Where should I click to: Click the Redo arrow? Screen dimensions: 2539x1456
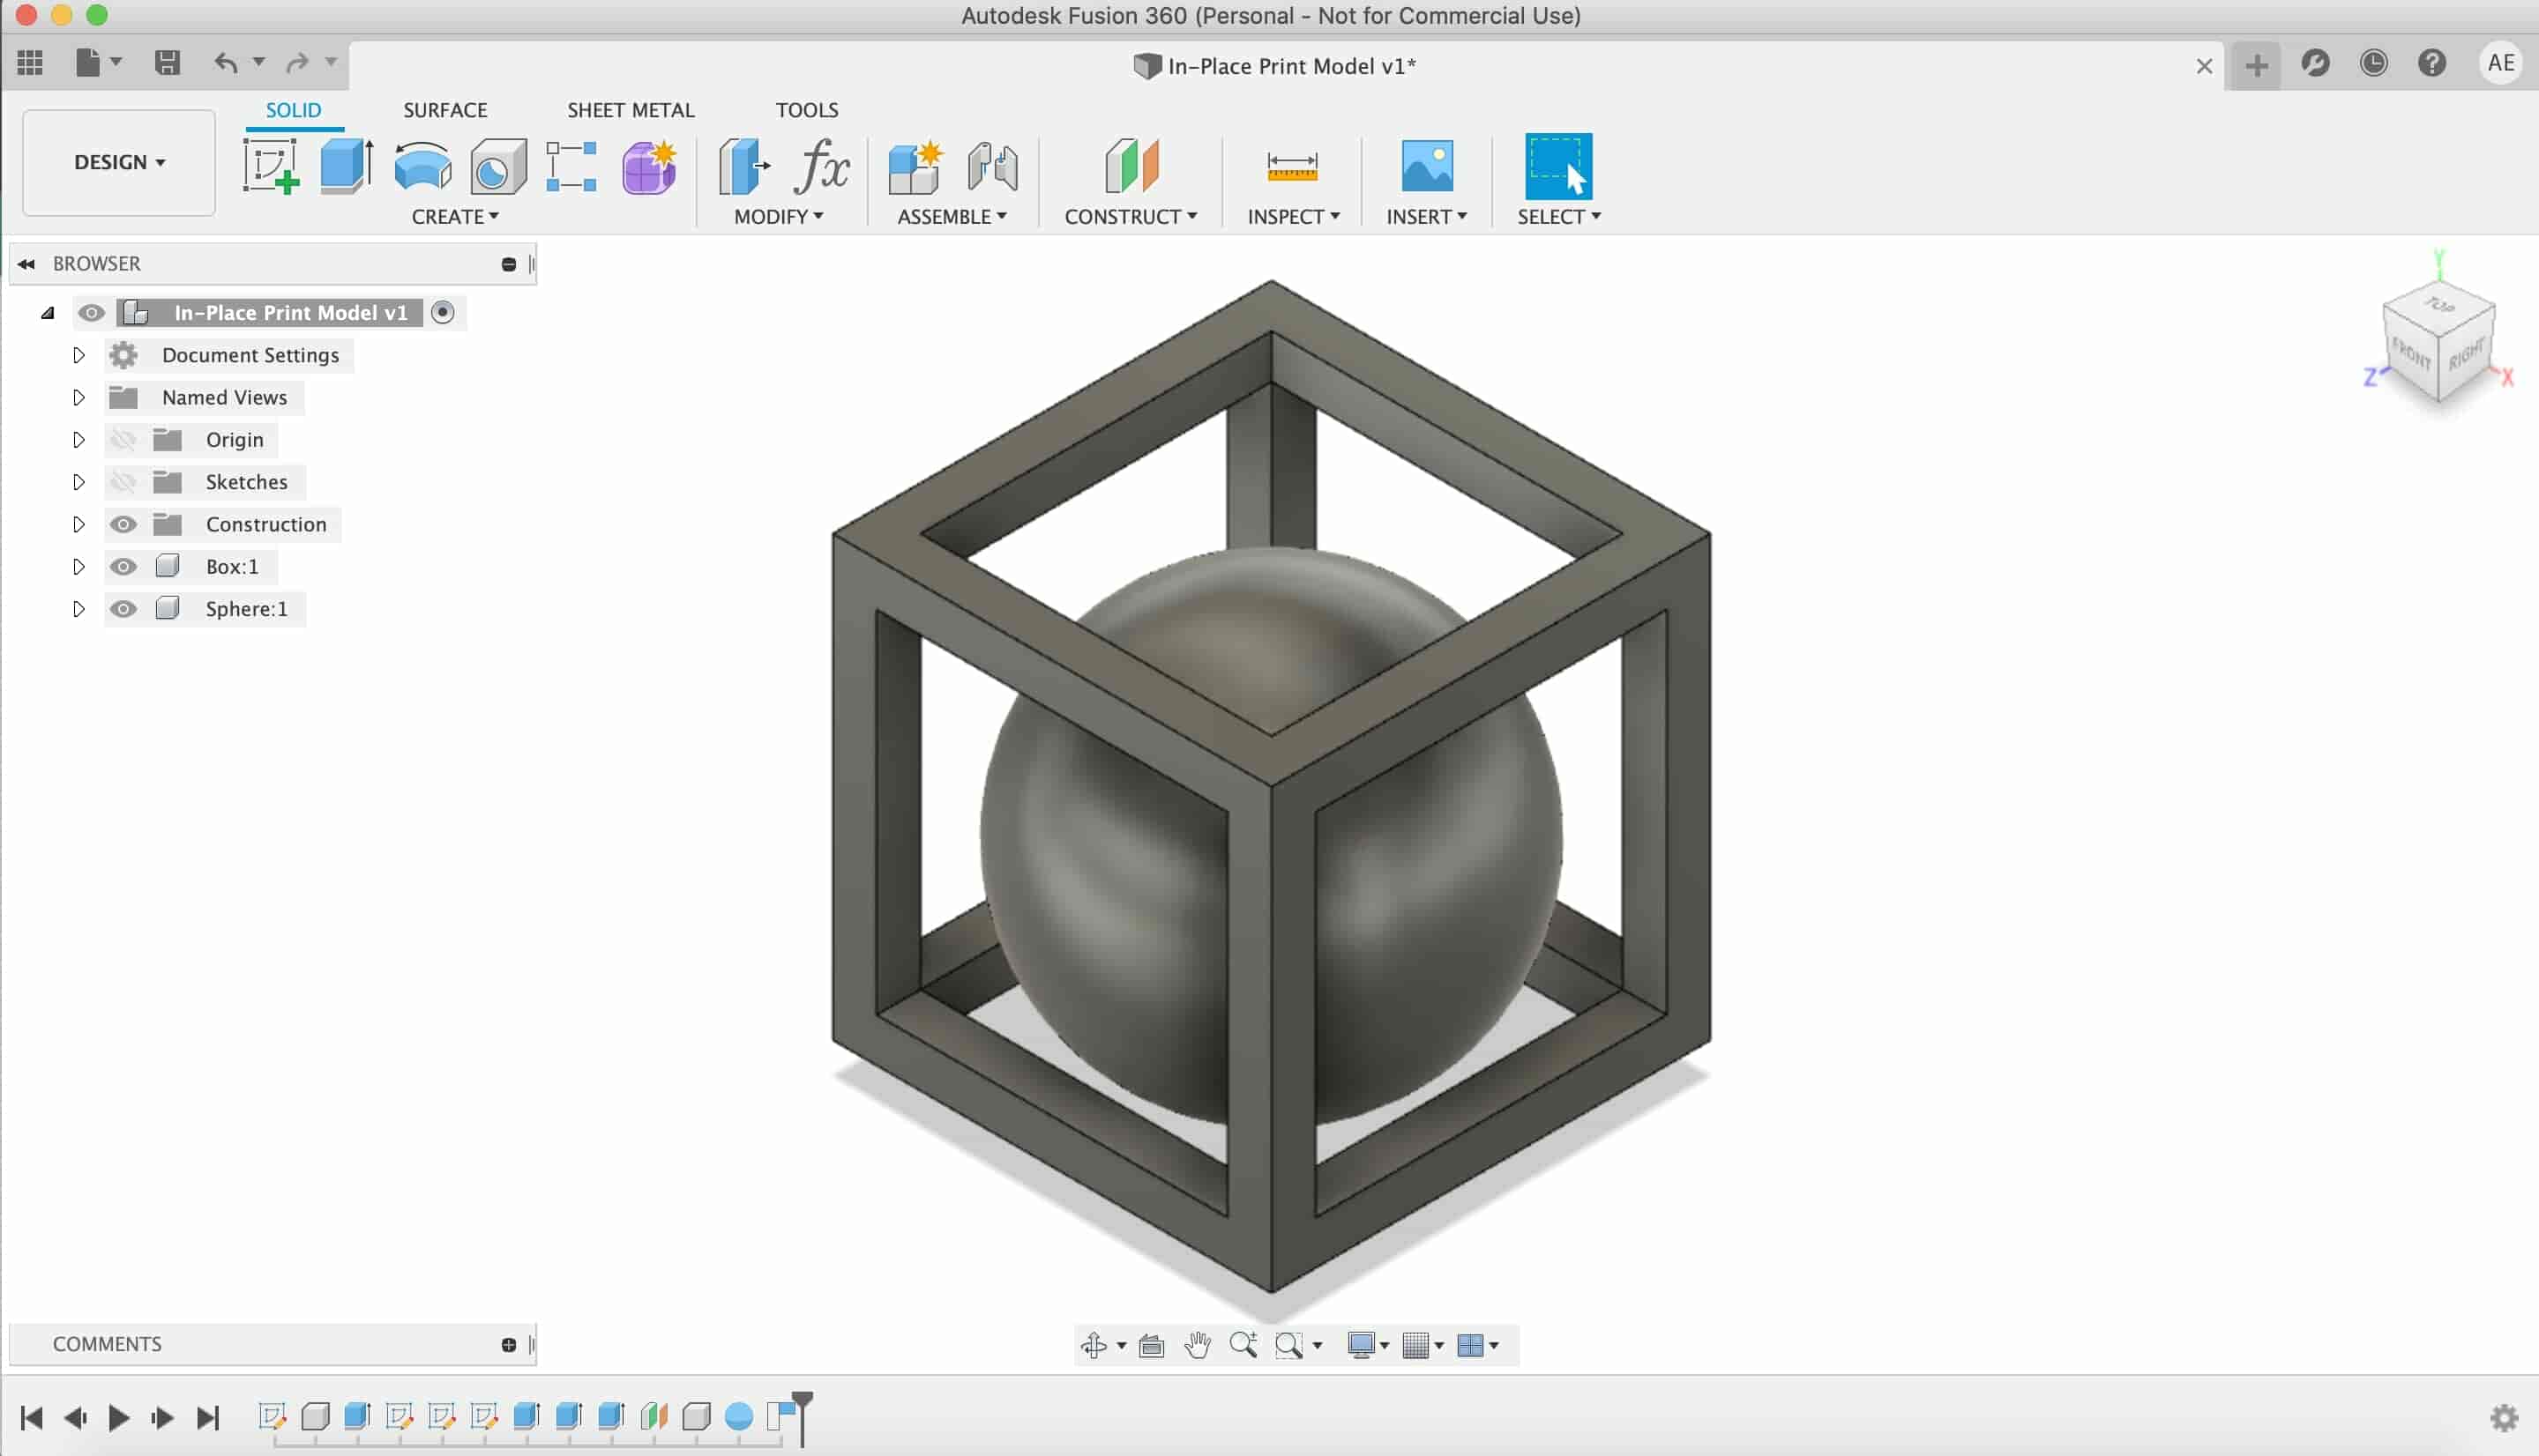point(297,63)
